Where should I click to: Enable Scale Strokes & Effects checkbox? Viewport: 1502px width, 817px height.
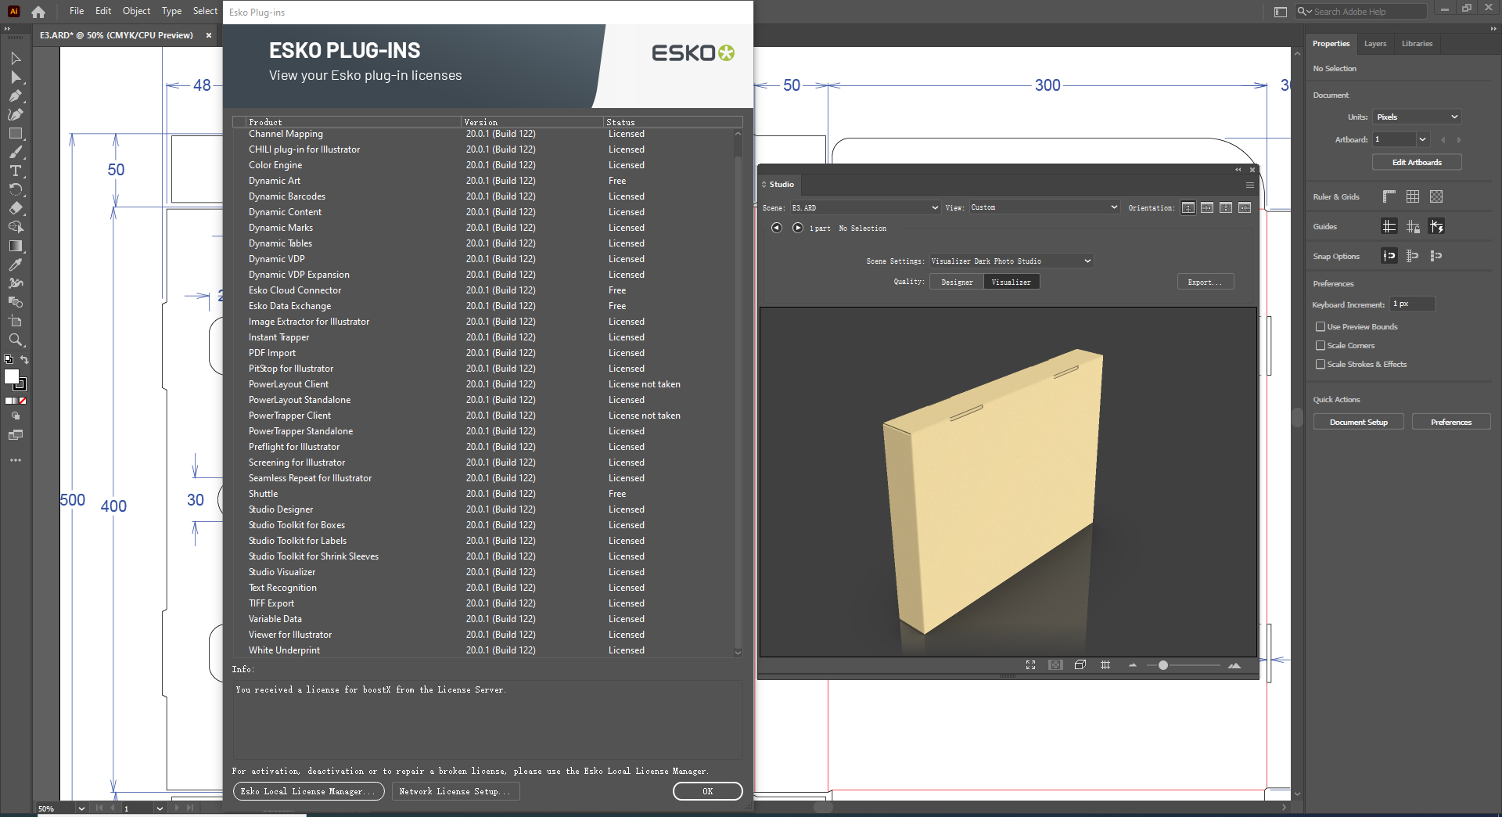(x=1321, y=364)
